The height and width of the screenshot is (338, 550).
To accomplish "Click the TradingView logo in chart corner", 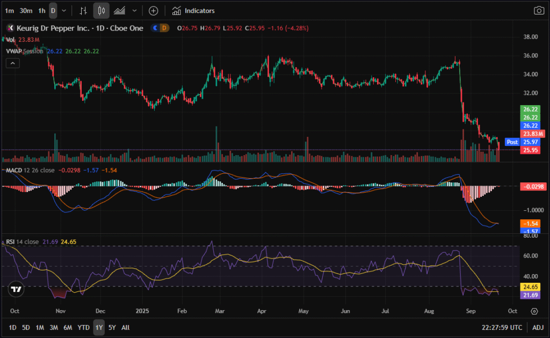I will [x=16, y=290].
